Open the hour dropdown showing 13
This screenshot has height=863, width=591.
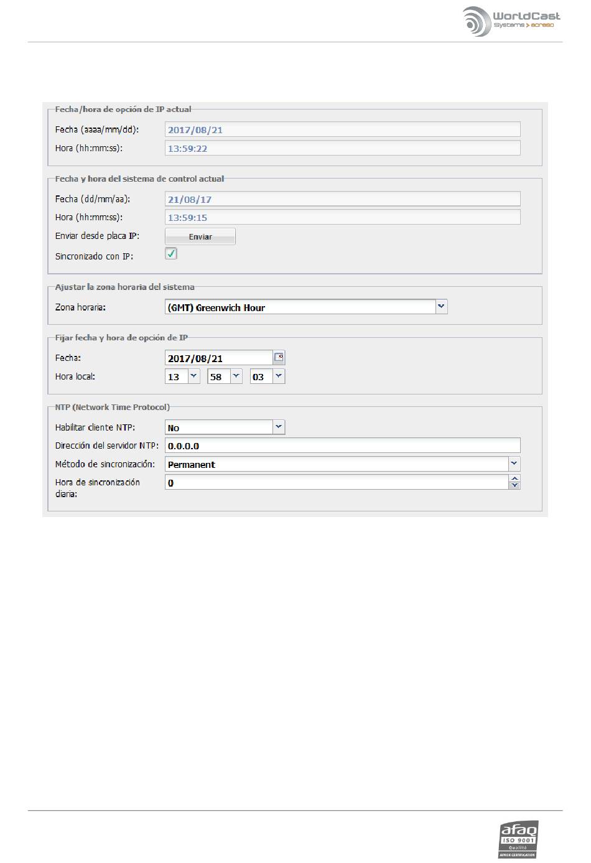pyautogui.click(x=193, y=376)
